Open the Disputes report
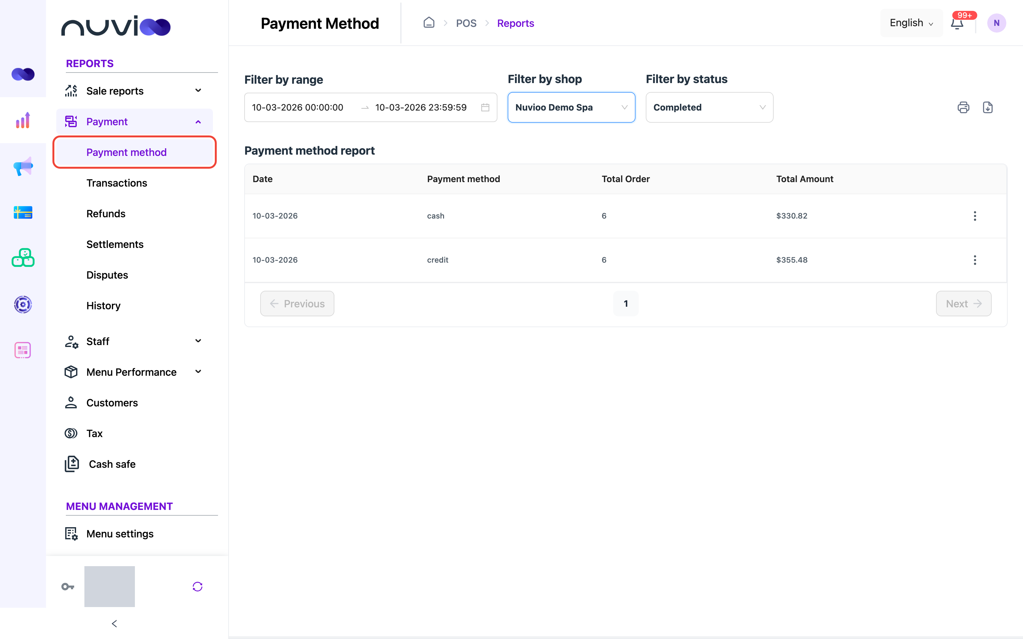 pyautogui.click(x=107, y=275)
